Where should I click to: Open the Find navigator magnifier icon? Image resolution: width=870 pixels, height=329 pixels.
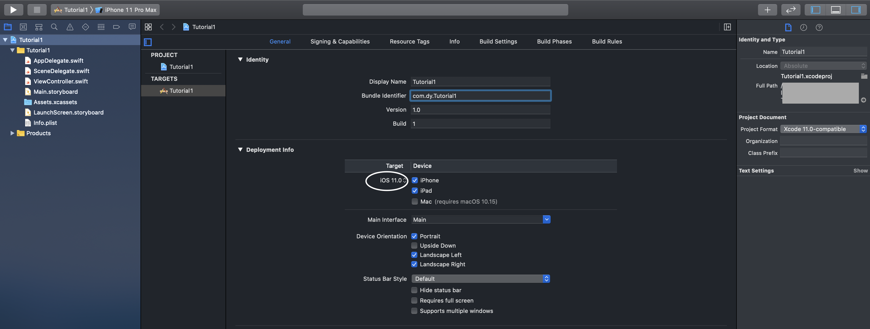pos(54,27)
